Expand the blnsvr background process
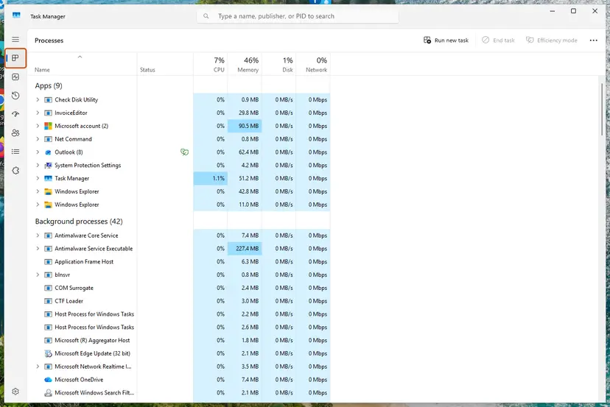Image resolution: width=610 pixels, height=407 pixels. pyautogui.click(x=38, y=275)
